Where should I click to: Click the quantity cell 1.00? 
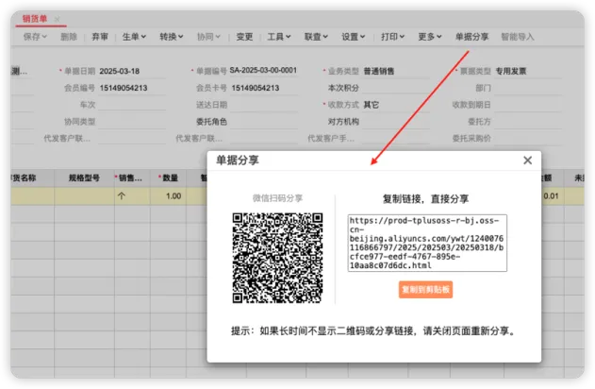[x=168, y=196]
